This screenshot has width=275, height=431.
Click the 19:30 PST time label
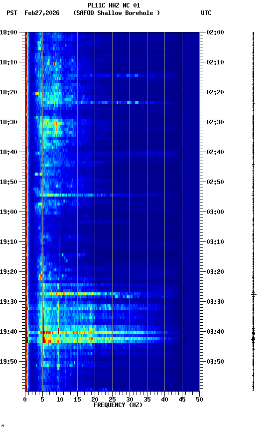8,302
